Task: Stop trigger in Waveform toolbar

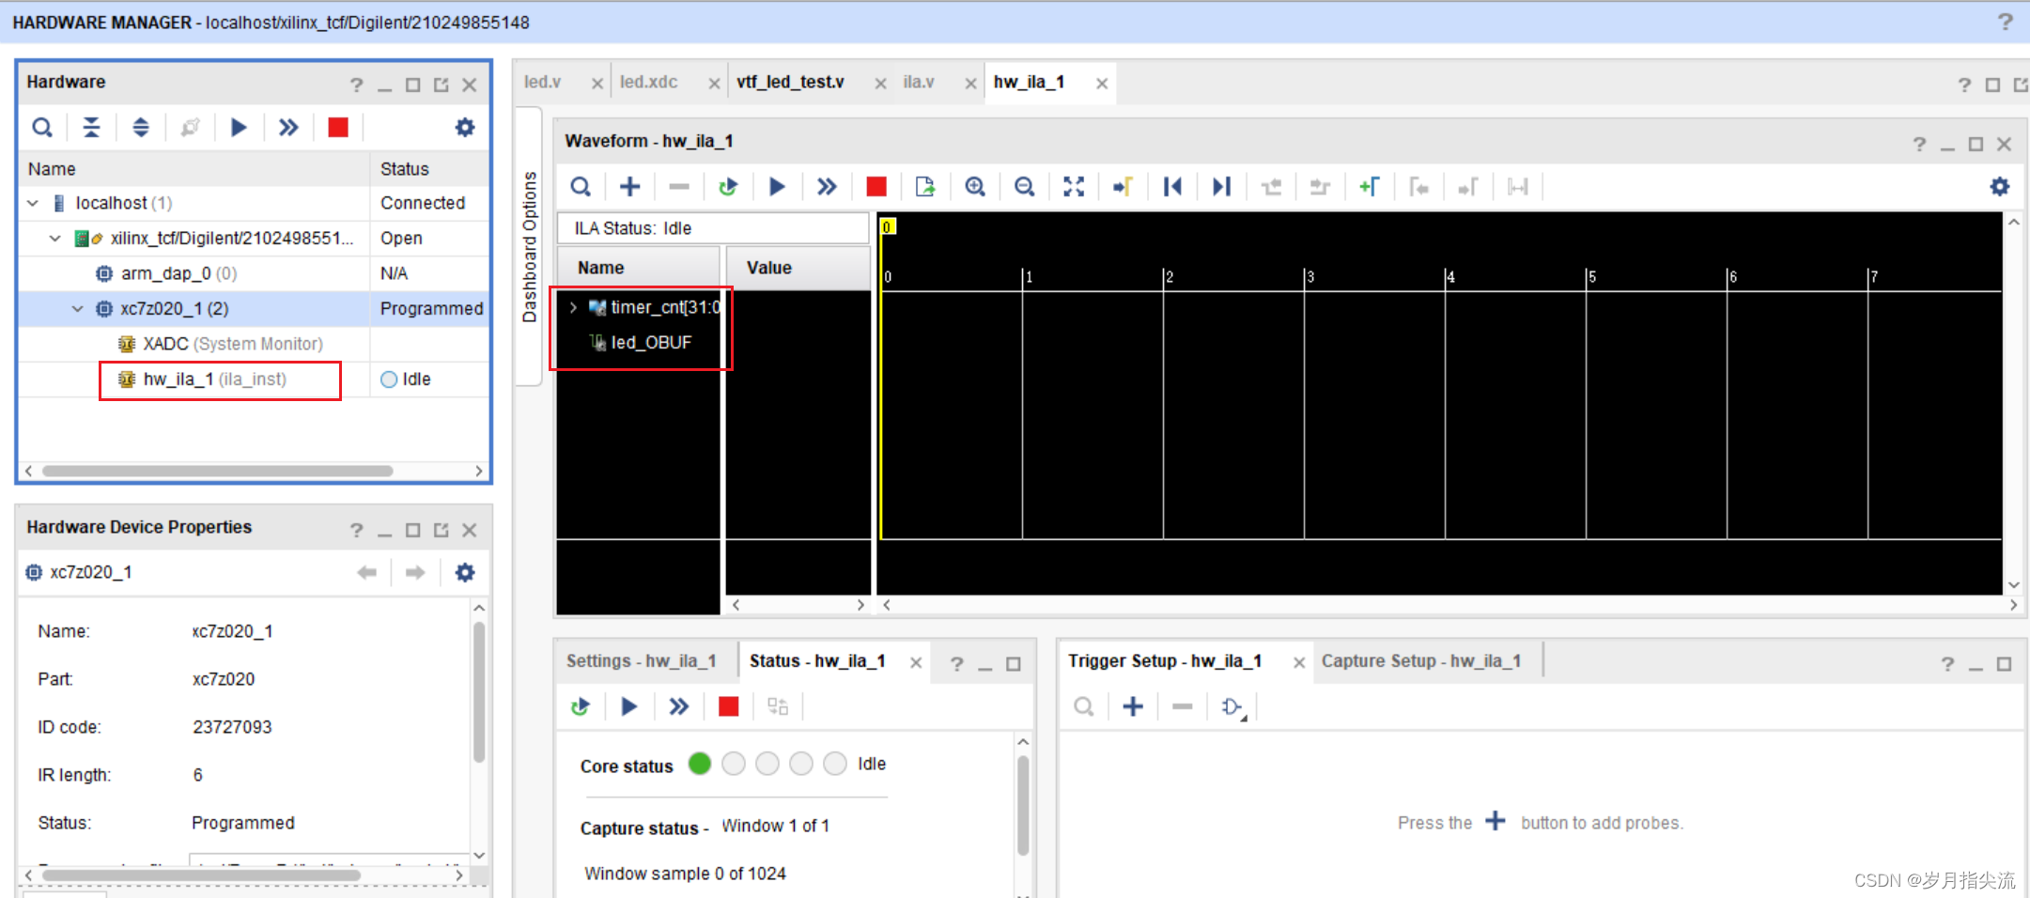Action: pyautogui.click(x=876, y=187)
